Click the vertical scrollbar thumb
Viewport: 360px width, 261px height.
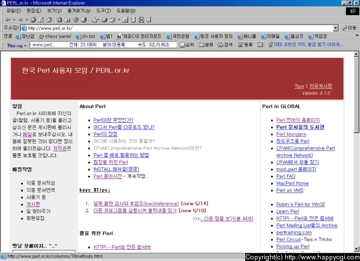pos(356,95)
